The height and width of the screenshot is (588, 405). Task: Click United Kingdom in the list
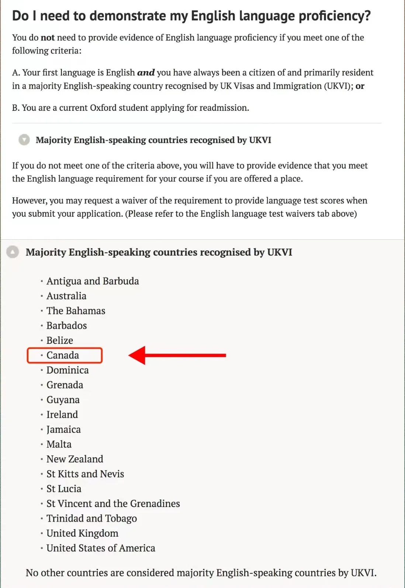click(x=82, y=533)
